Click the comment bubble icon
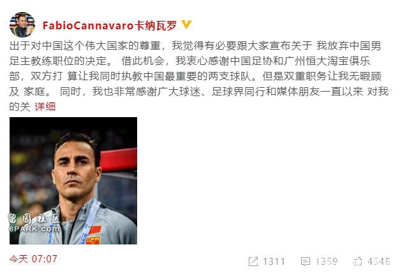400x275 pixels. tap(306, 262)
